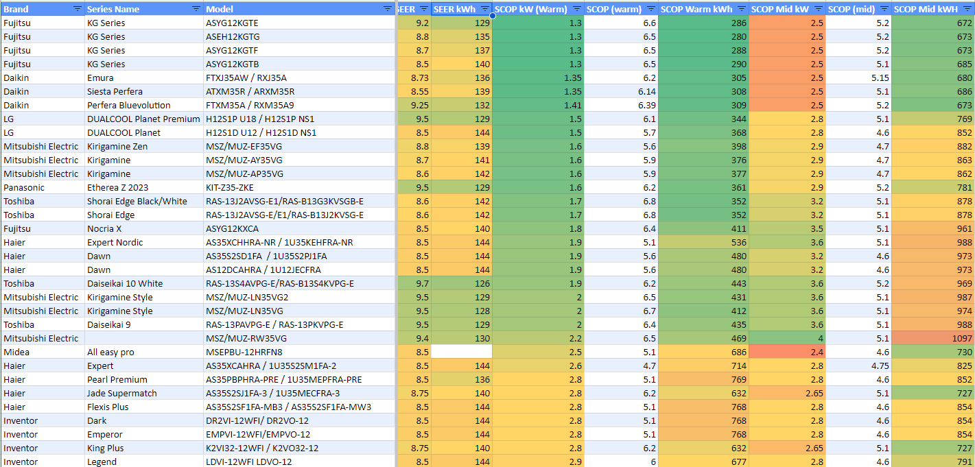The width and height of the screenshot is (975, 467).
Task: Select the SCOP Mid kW value 2.4
Action: pyautogui.click(x=788, y=352)
